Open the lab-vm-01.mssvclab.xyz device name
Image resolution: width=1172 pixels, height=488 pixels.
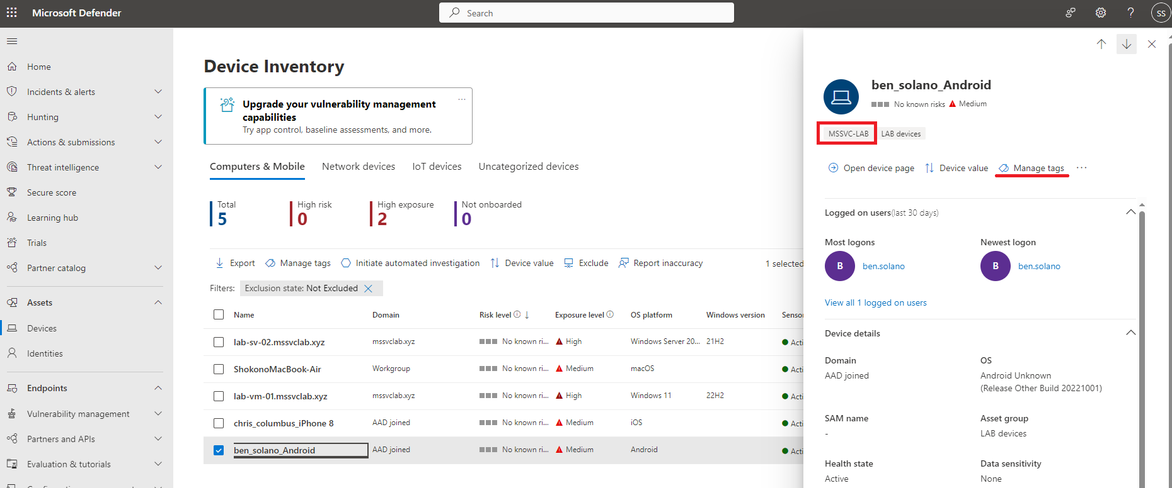280,396
